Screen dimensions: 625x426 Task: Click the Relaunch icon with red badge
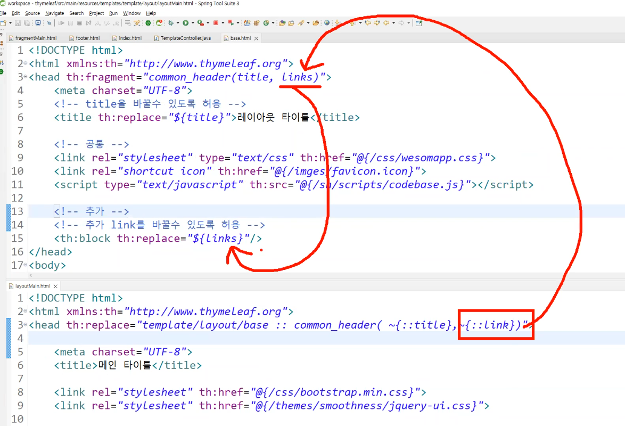click(x=159, y=23)
